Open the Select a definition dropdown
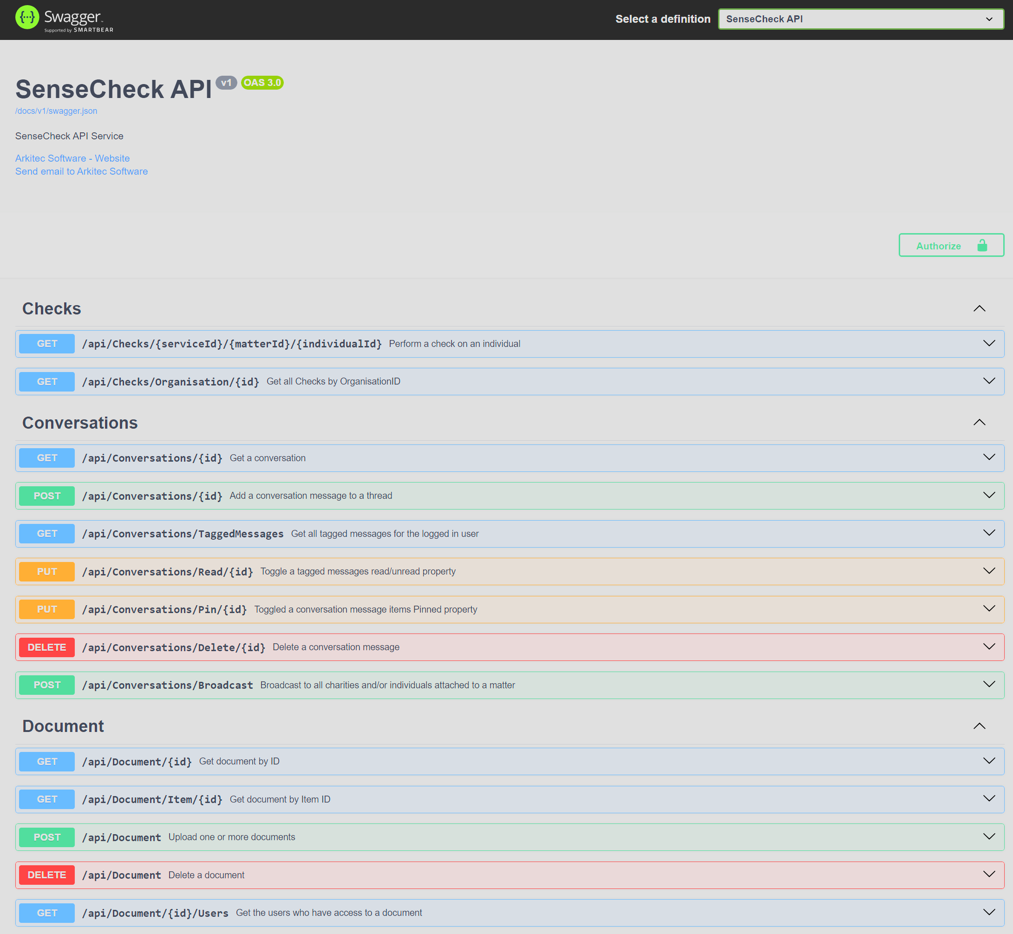 861,19
